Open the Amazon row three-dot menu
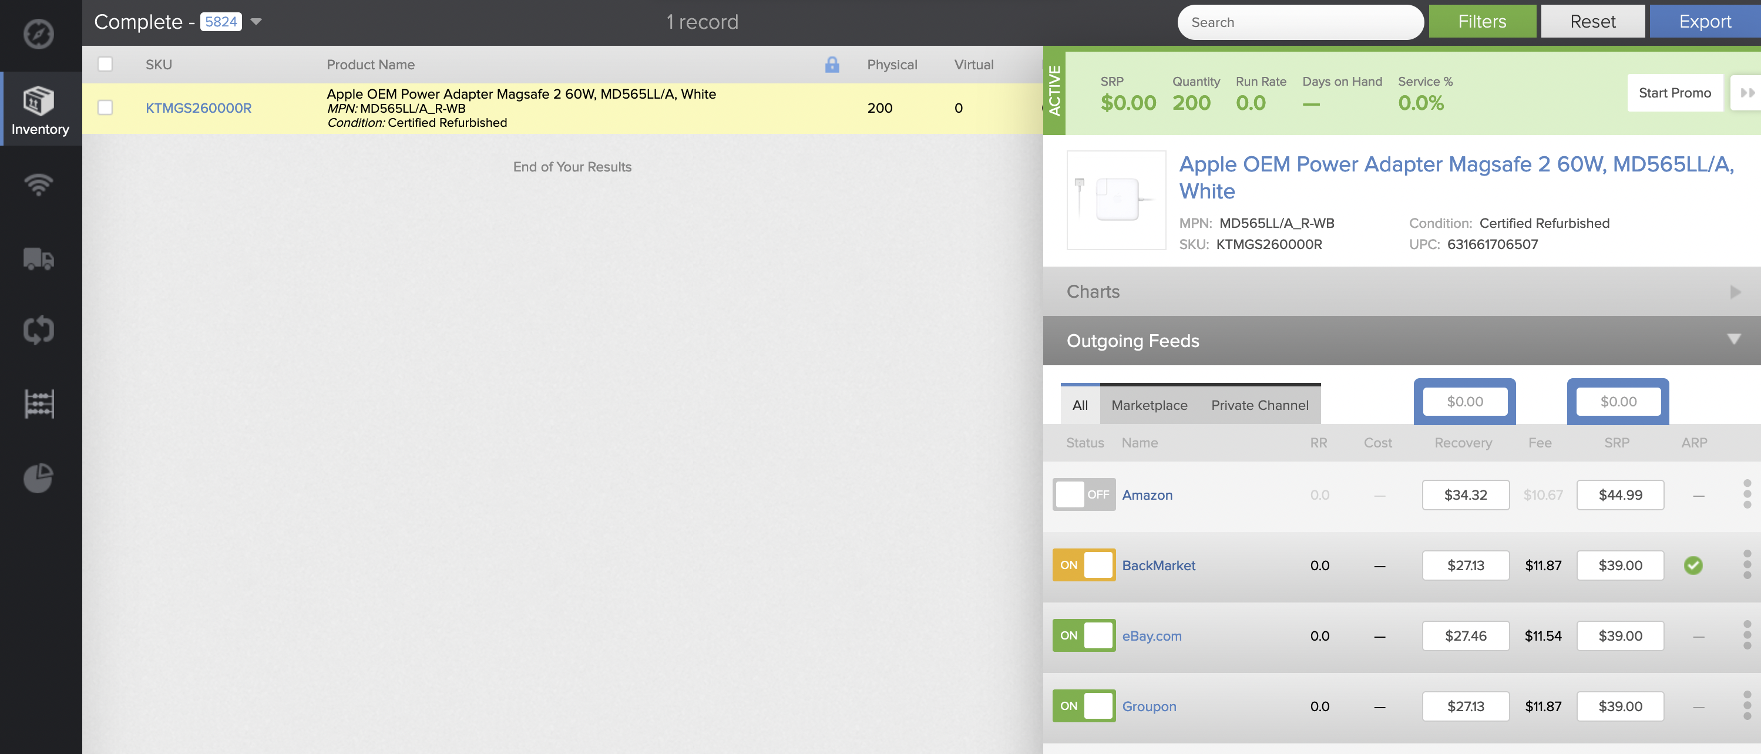Image resolution: width=1761 pixels, height=754 pixels. click(x=1747, y=494)
